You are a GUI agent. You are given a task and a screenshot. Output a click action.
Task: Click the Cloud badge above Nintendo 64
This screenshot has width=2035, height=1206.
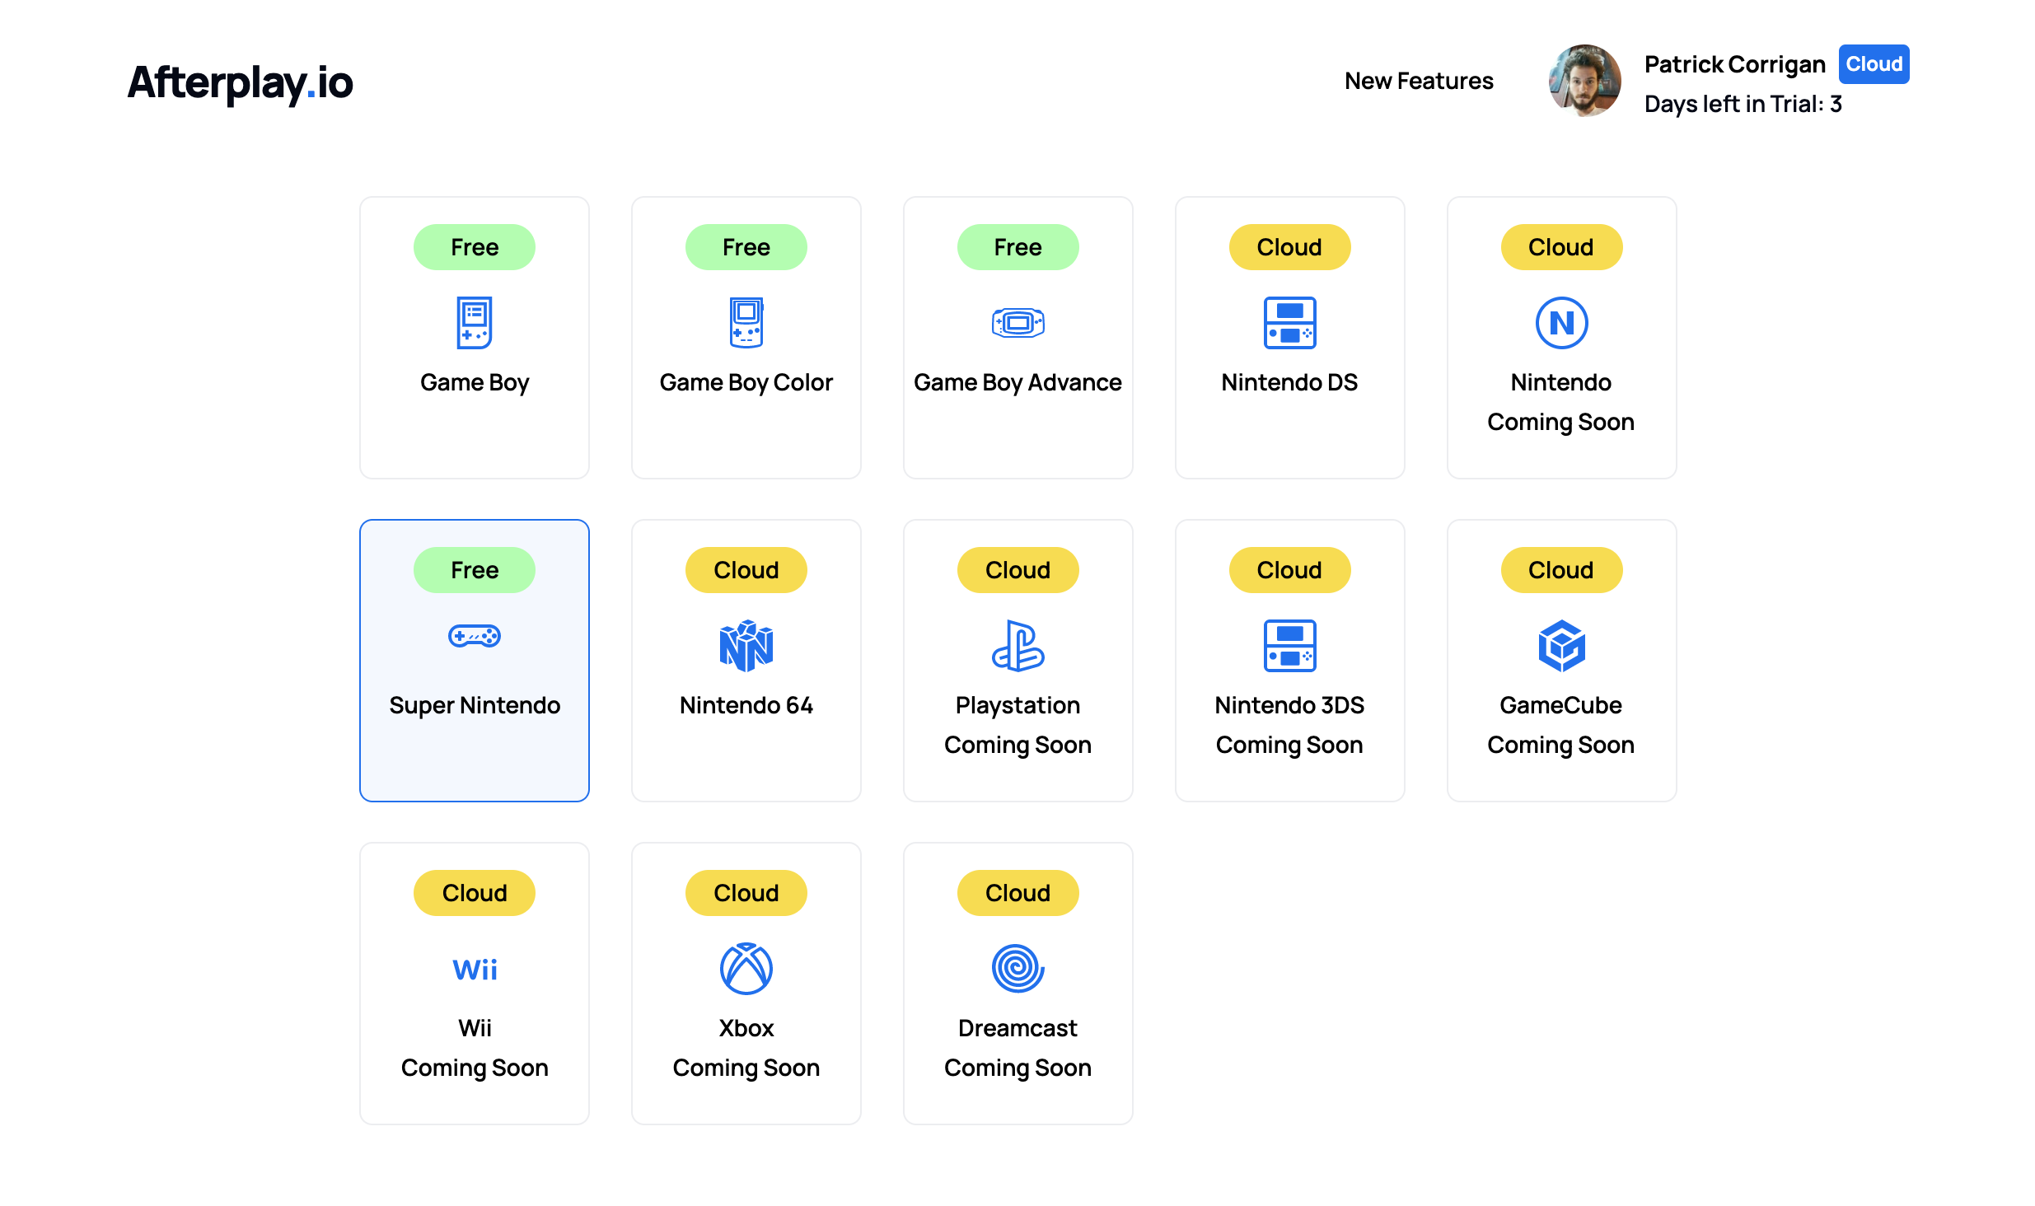pyautogui.click(x=746, y=570)
